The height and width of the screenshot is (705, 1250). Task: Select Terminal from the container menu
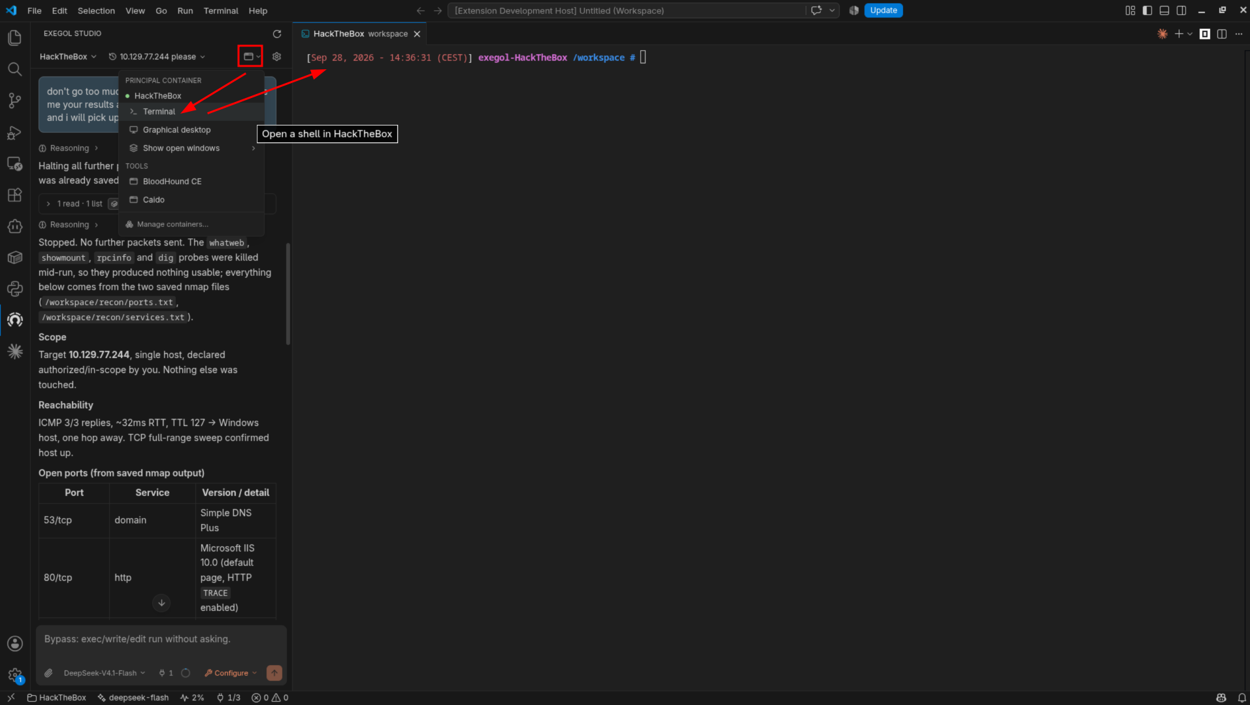point(192,112)
